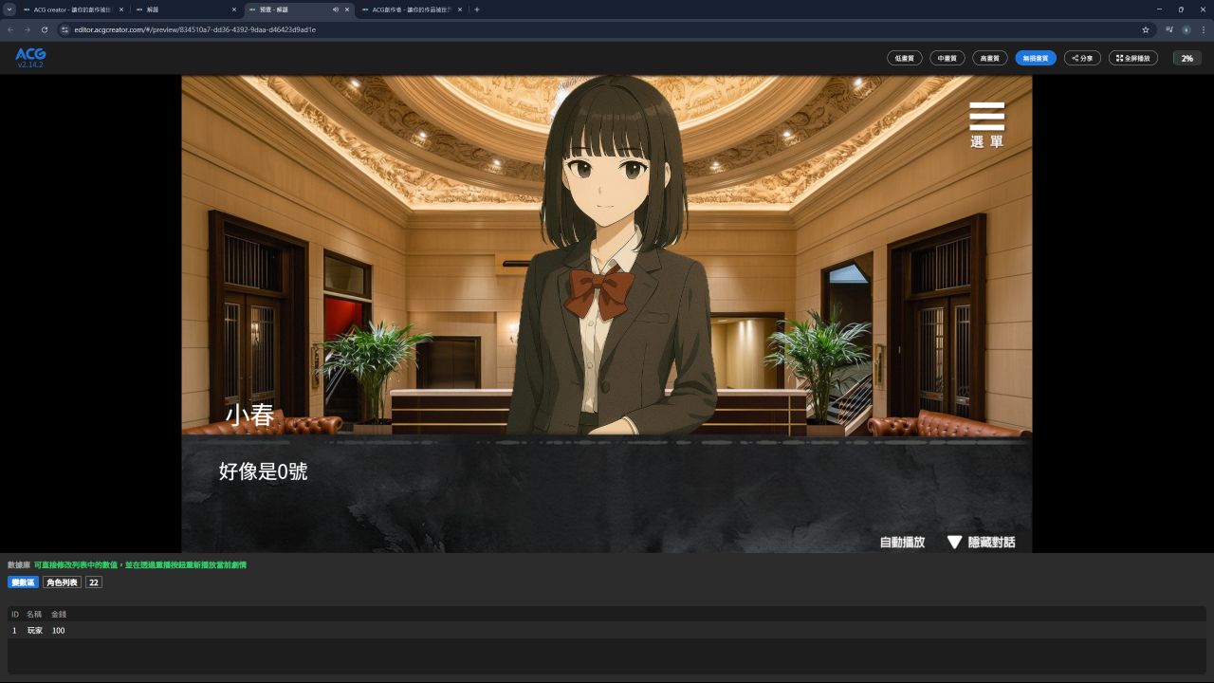
Task: Switch to the 角色列表 tab
Action: [x=62, y=582]
